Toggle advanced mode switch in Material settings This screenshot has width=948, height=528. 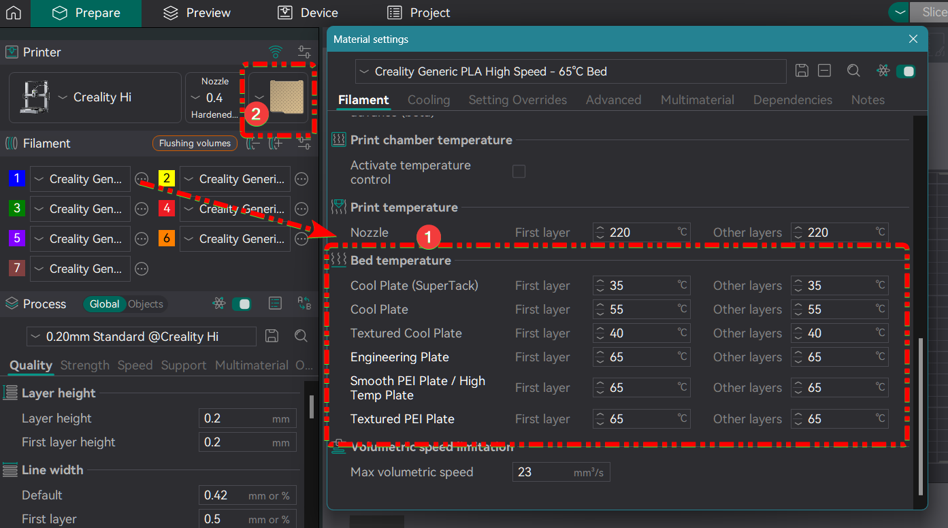point(905,71)
